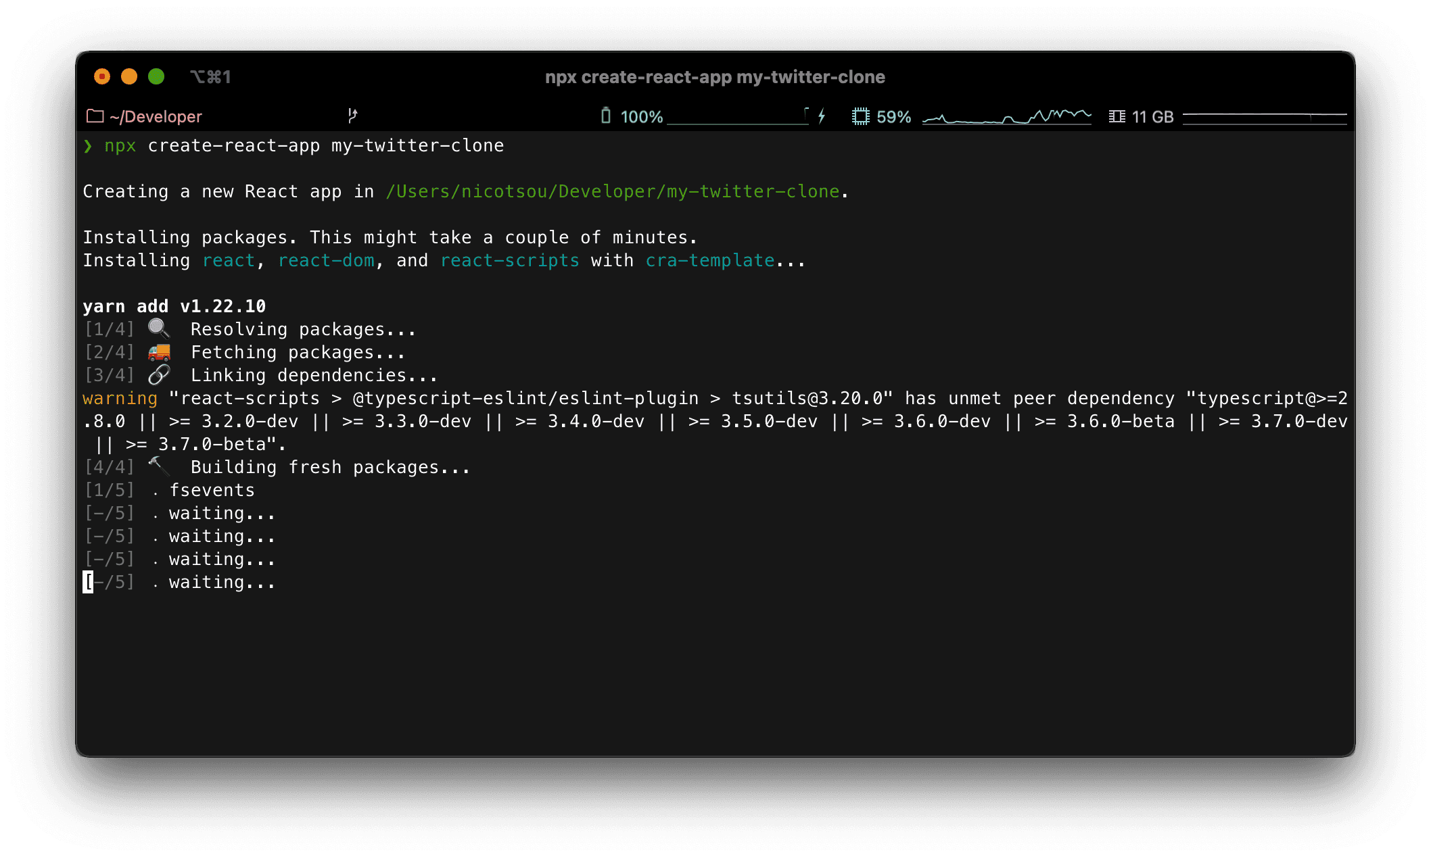Click the terminal block cursor on last line
Screen dimensions: 1431x857
click(x=88, y=582)
